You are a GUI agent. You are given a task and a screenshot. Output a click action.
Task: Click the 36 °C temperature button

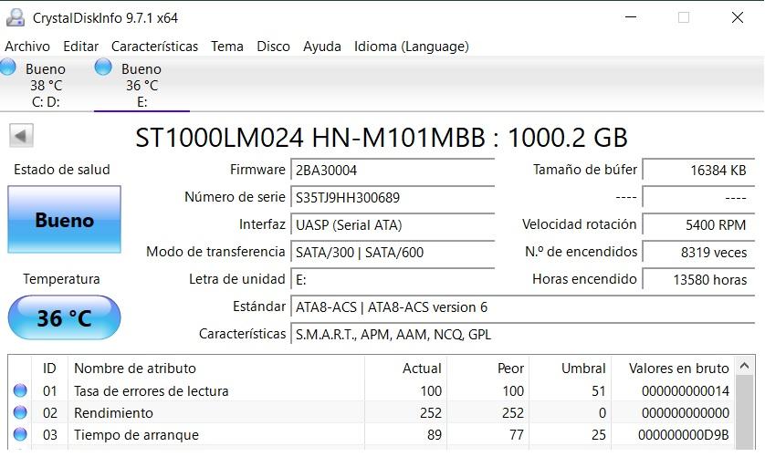pos(65,317)
